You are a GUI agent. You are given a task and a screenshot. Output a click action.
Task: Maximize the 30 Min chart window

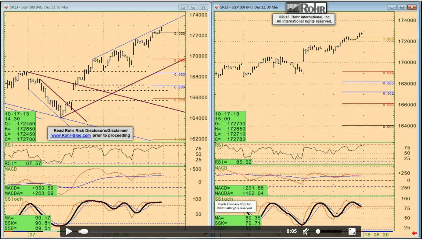tap(402, 7)
